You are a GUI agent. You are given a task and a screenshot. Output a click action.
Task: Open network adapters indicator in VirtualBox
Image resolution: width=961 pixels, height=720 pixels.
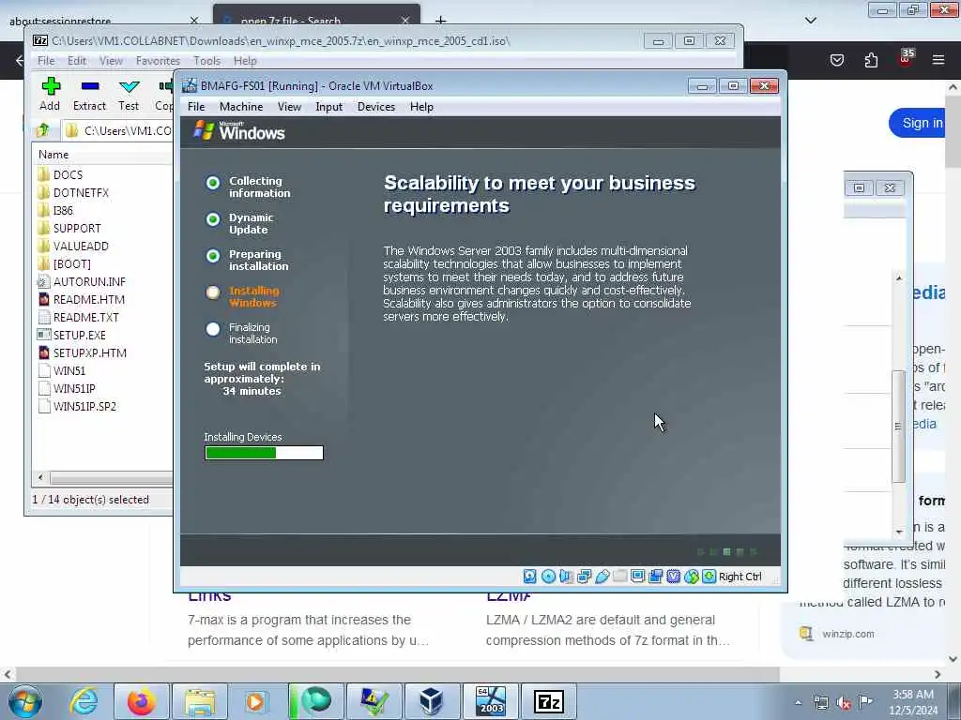click(584, 577)
